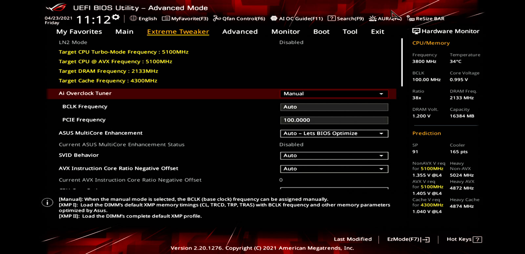
Task: Click Target DRAM Frequency : 2133MHz text
Action: pyautogui.click(x=108, y=71)
